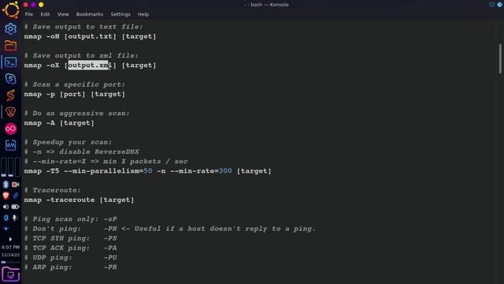Open the File menu

click(29, 14)
